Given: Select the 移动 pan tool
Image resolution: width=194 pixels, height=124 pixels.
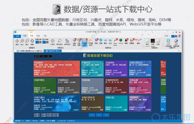Looking at the screenshot, I should (17, 42).
